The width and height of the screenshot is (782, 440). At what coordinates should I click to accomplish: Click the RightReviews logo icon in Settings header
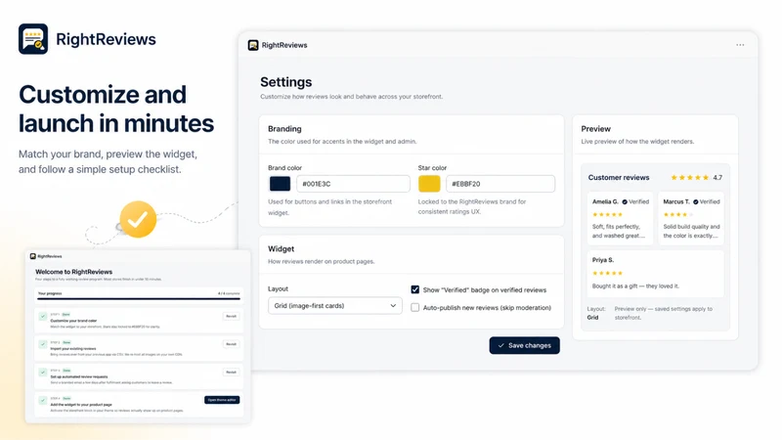(x=253, y=45)
